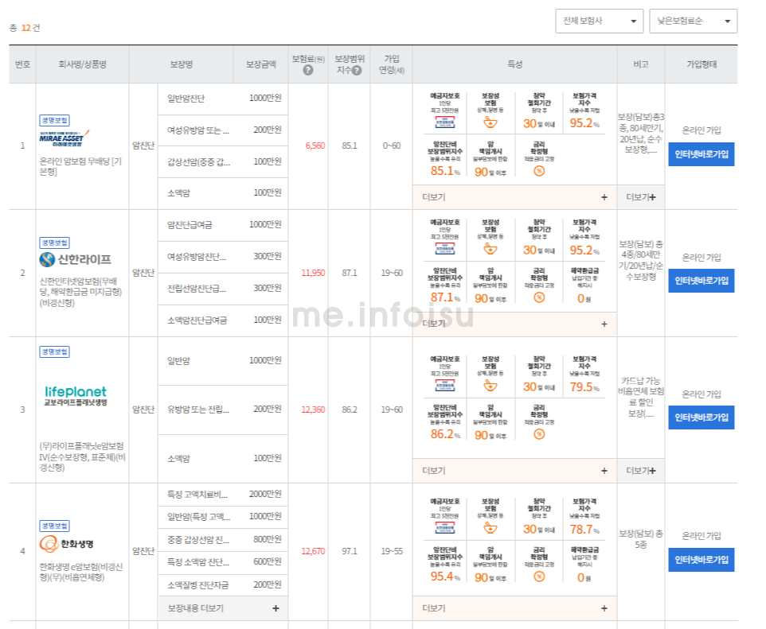The width and height of the screenshot is (766, 629).
Task: Click 금리확정형 icon in 한화생명 row
Action: tap(539, 577)
